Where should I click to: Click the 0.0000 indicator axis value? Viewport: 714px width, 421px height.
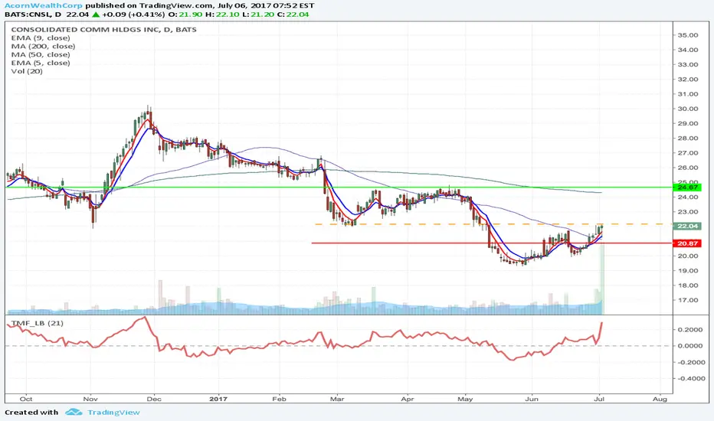tap(689, 346)
